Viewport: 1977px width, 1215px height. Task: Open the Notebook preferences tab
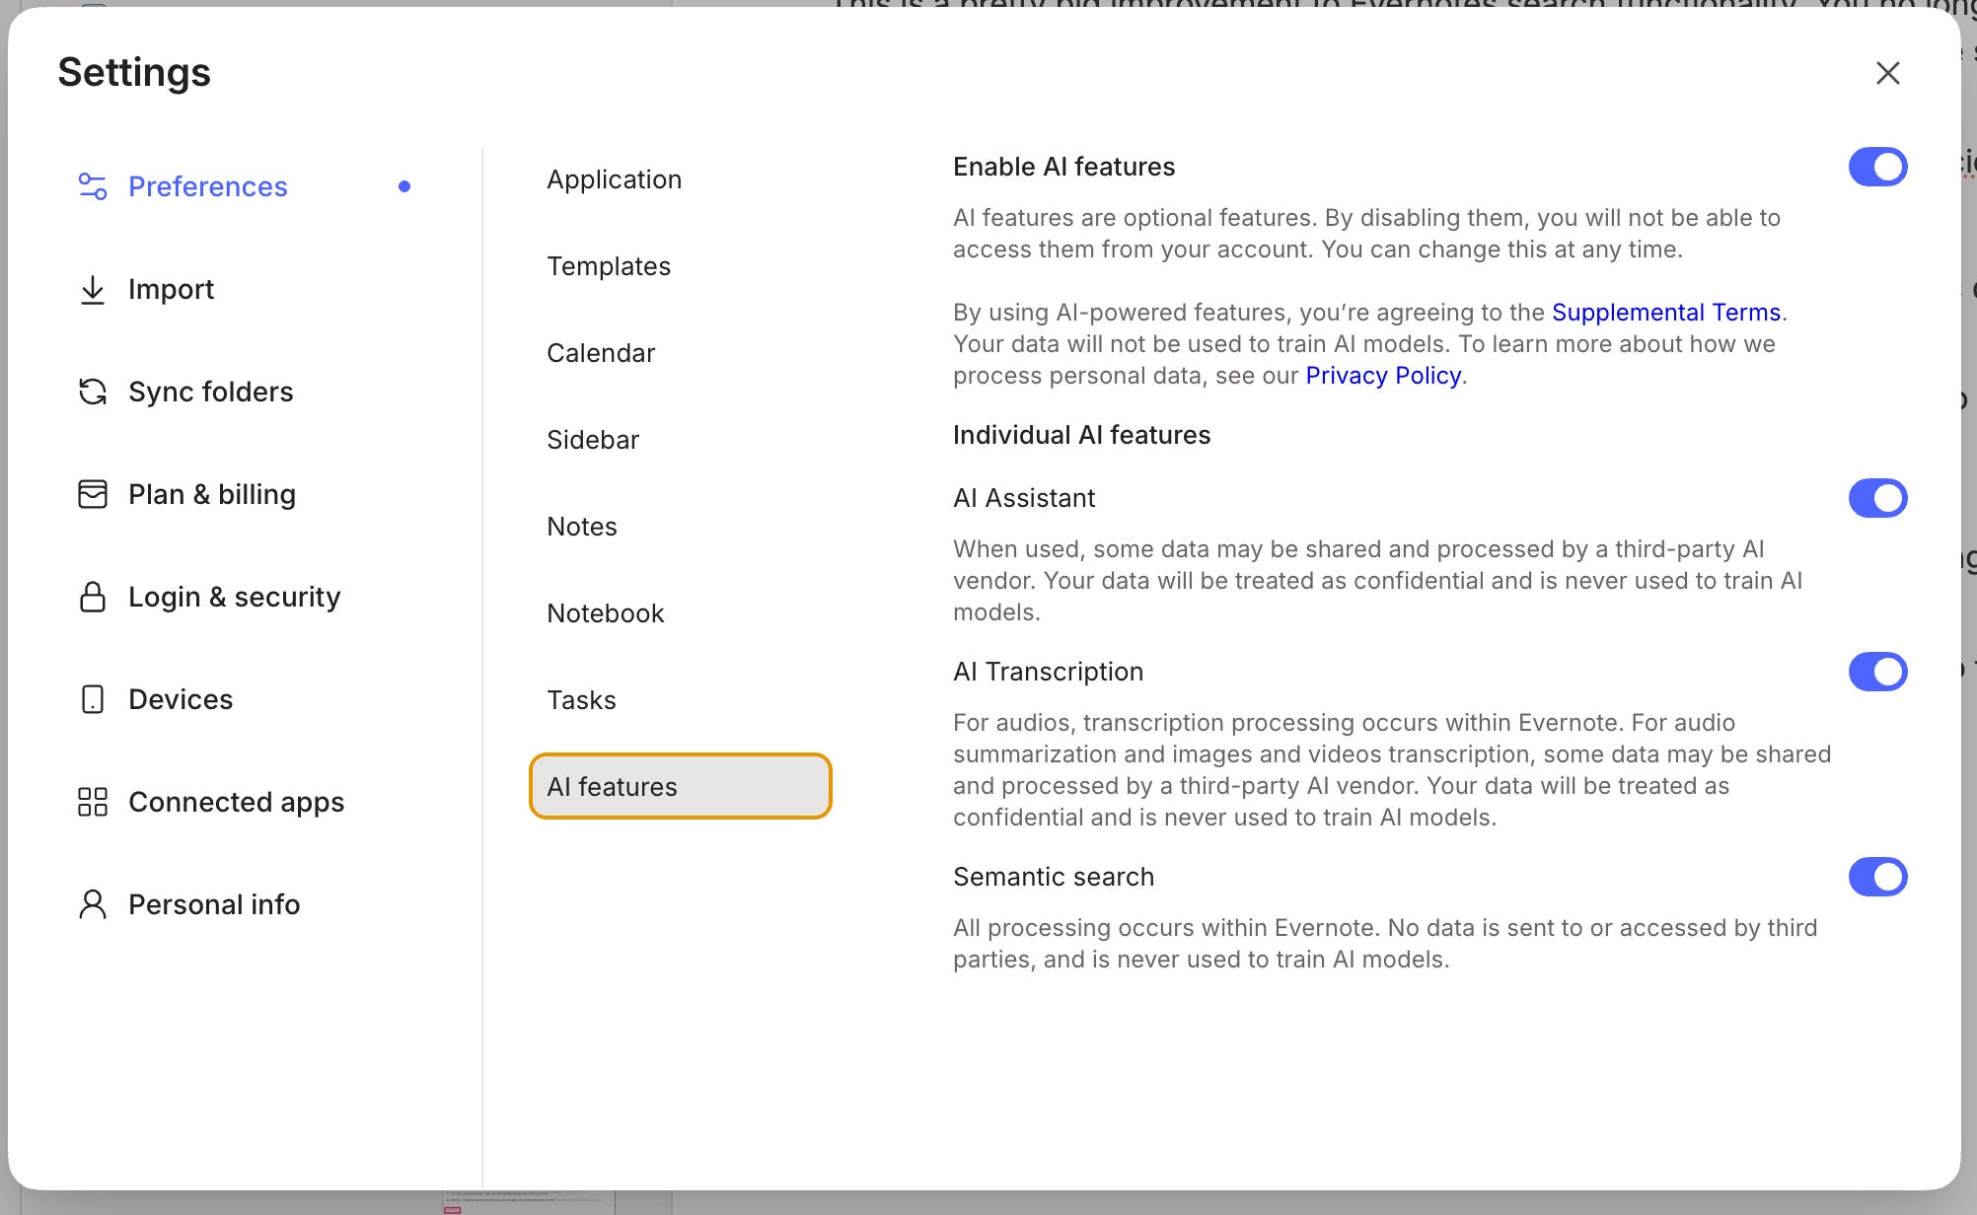click(x=606, y=613)
